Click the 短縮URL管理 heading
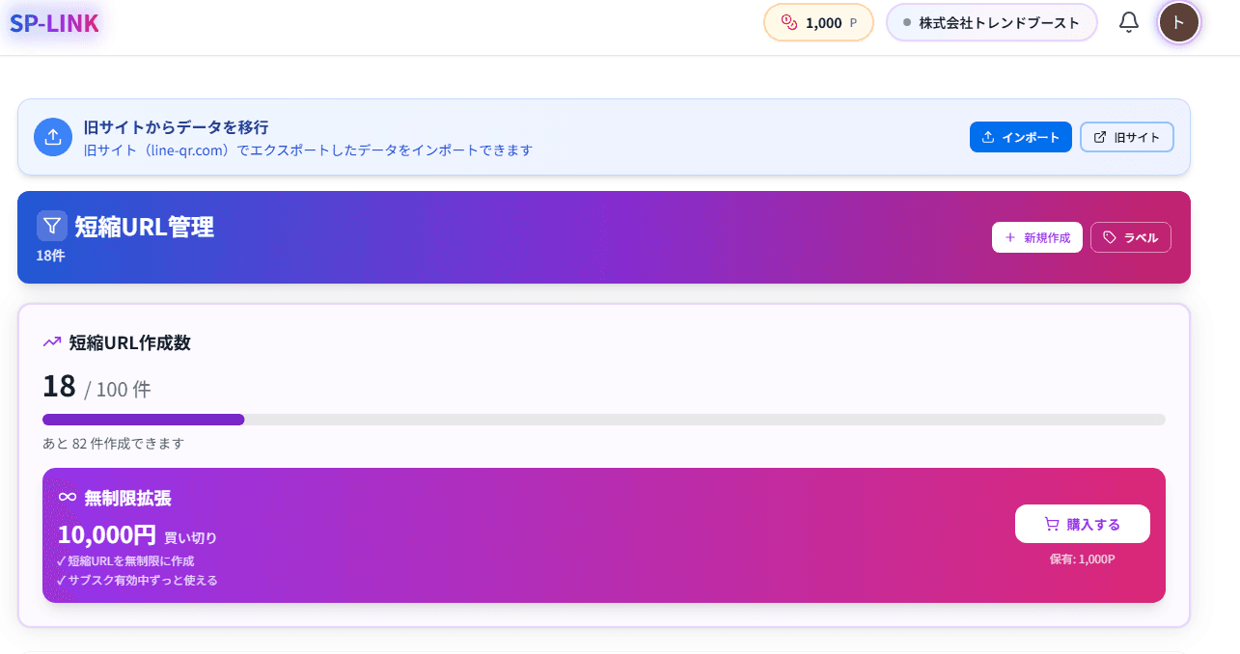This screenshot has height=654, width=1240. (x=144, y=227)
